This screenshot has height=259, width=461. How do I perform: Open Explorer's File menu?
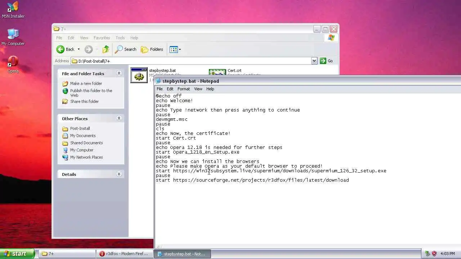pos(59,38)
